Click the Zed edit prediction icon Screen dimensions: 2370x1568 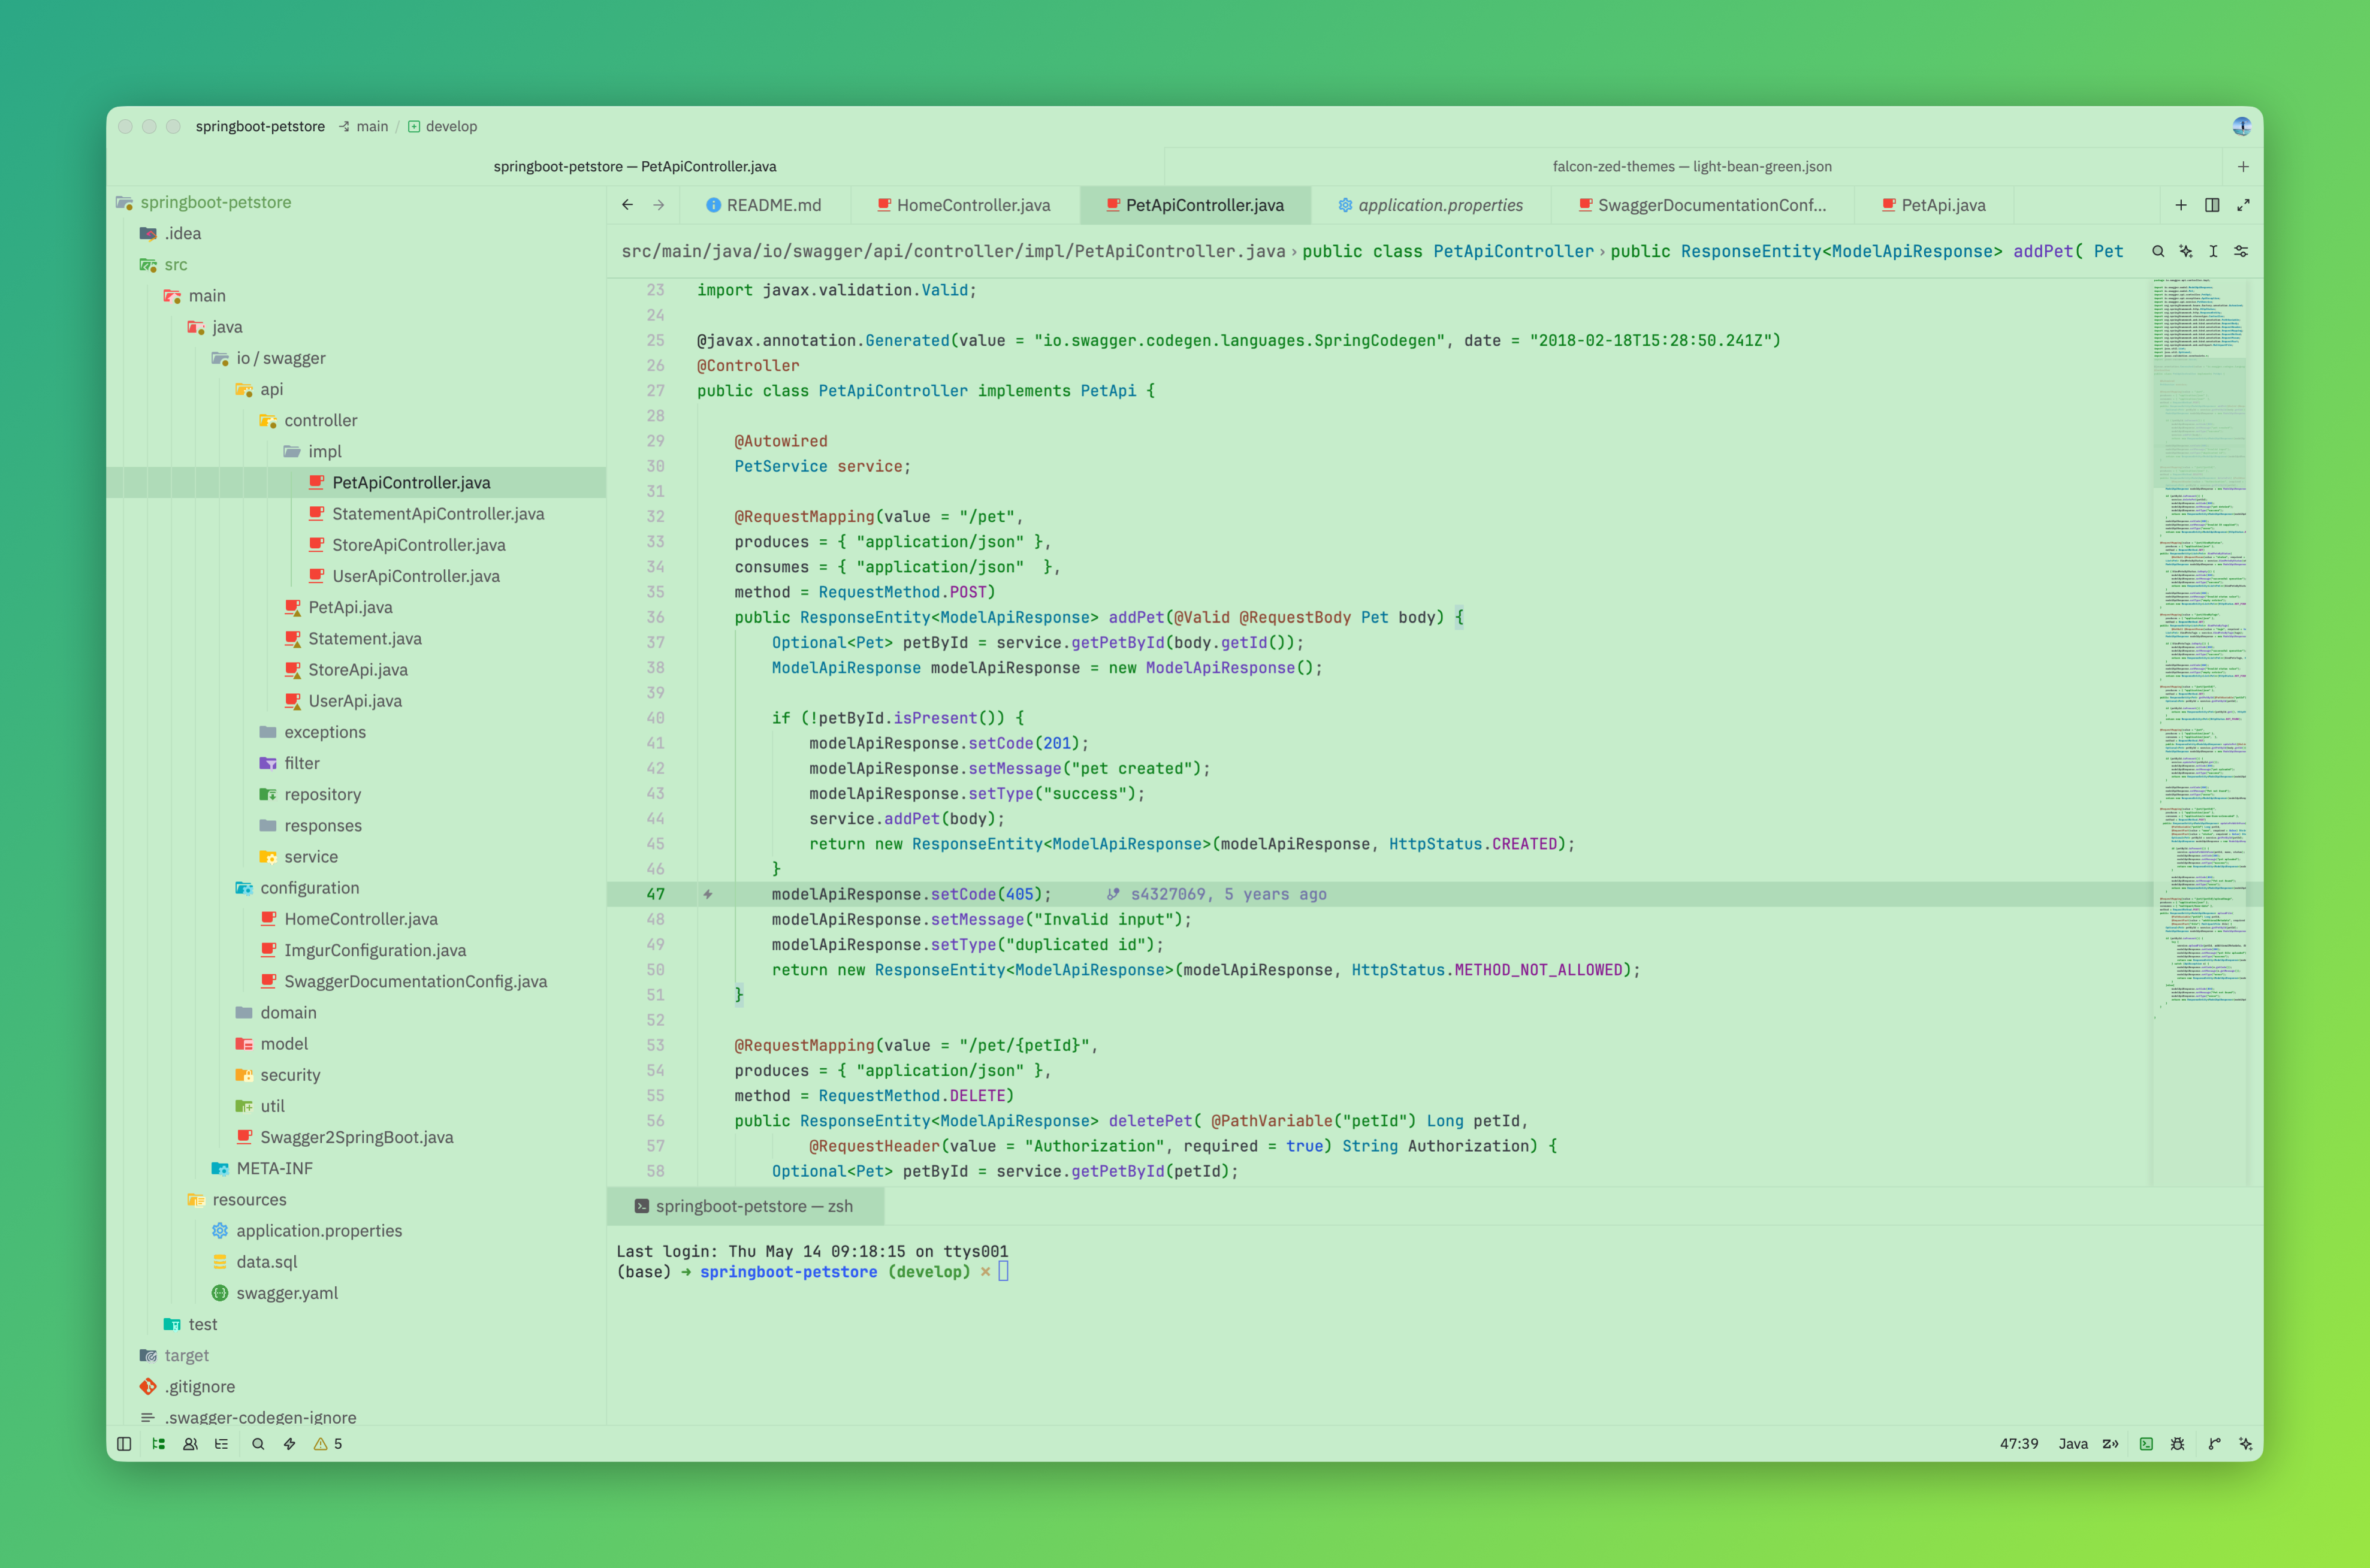(x=2111, y=1444)
